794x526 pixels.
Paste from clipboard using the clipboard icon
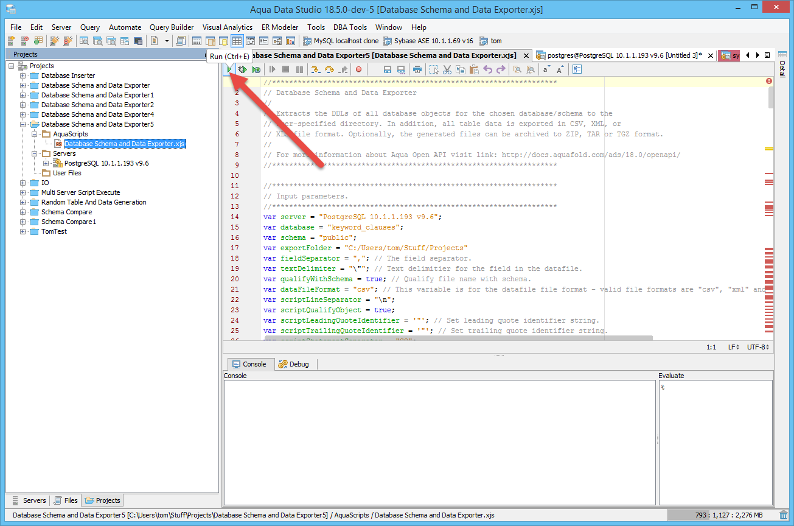474,69
